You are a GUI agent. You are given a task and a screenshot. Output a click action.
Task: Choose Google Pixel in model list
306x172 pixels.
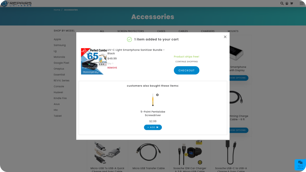point(61,63)
